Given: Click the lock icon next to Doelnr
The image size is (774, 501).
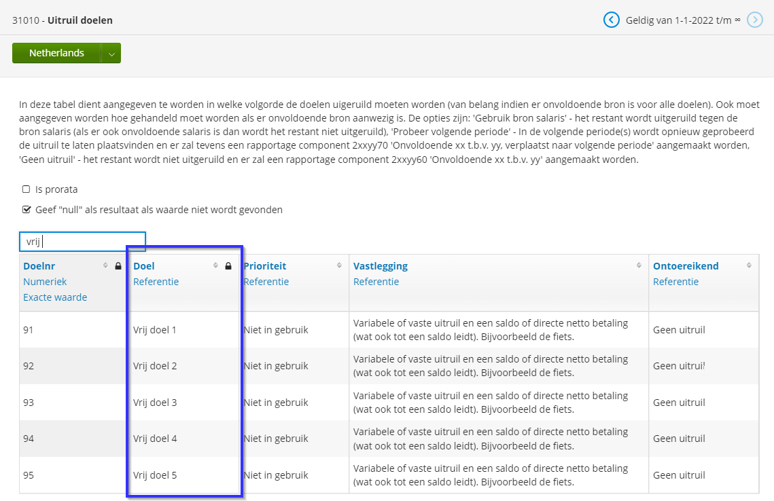Looking at the screenshot, I should (x=118, y=266).
